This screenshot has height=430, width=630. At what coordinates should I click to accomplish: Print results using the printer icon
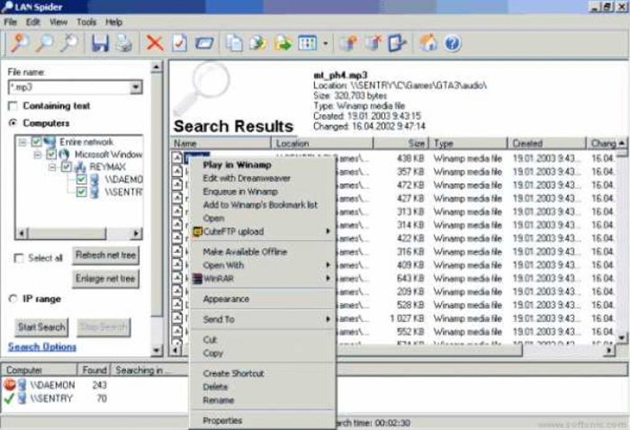pos(124,43)
